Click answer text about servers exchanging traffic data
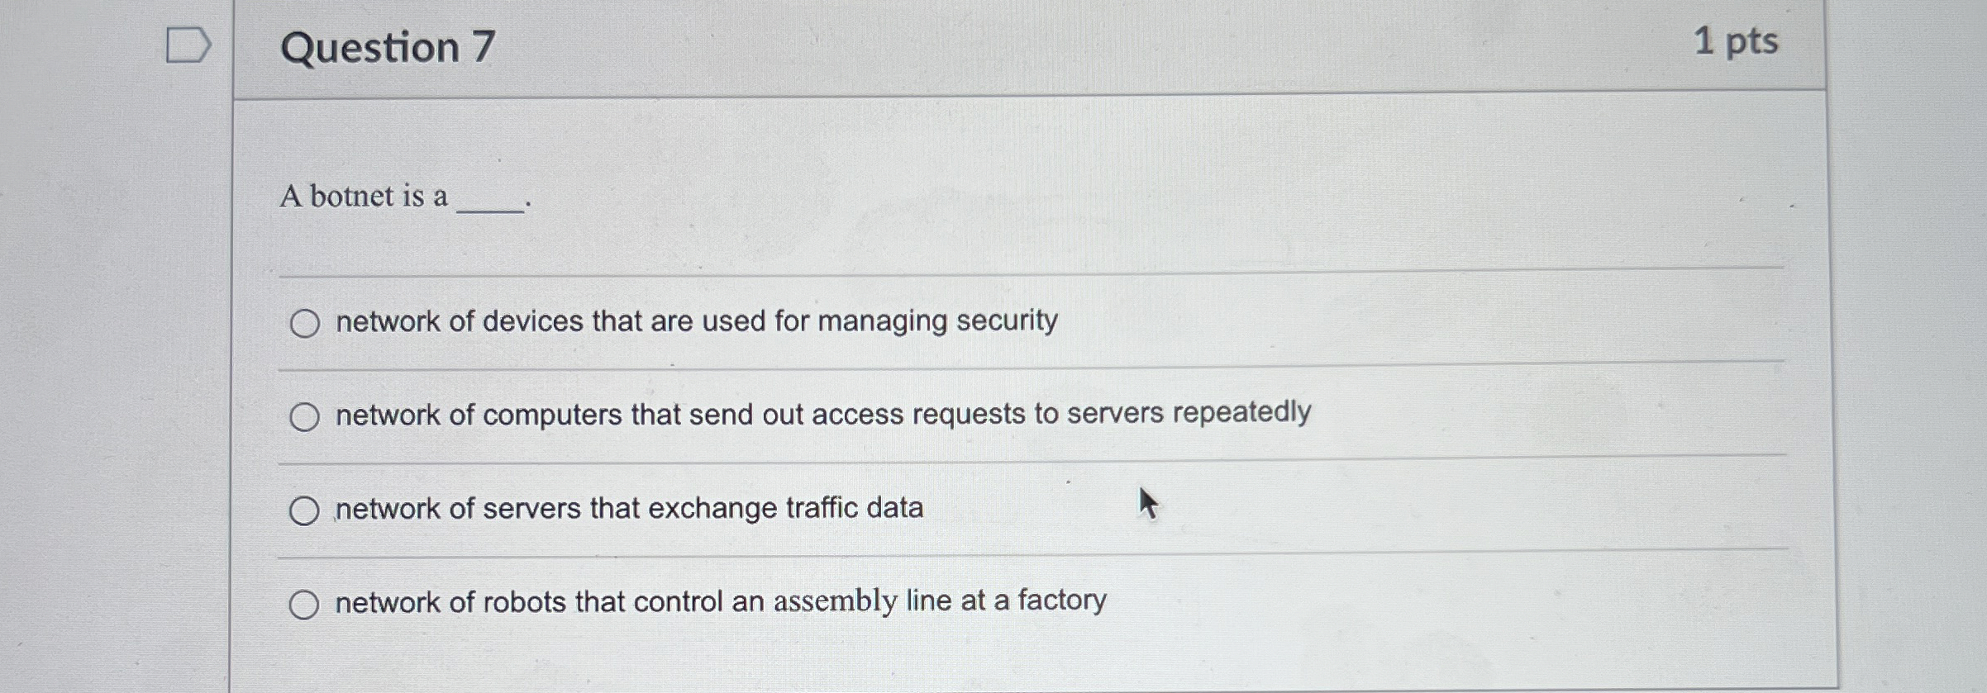The width and height of the screenshot is (1987, 693). (x=628, y=507)
